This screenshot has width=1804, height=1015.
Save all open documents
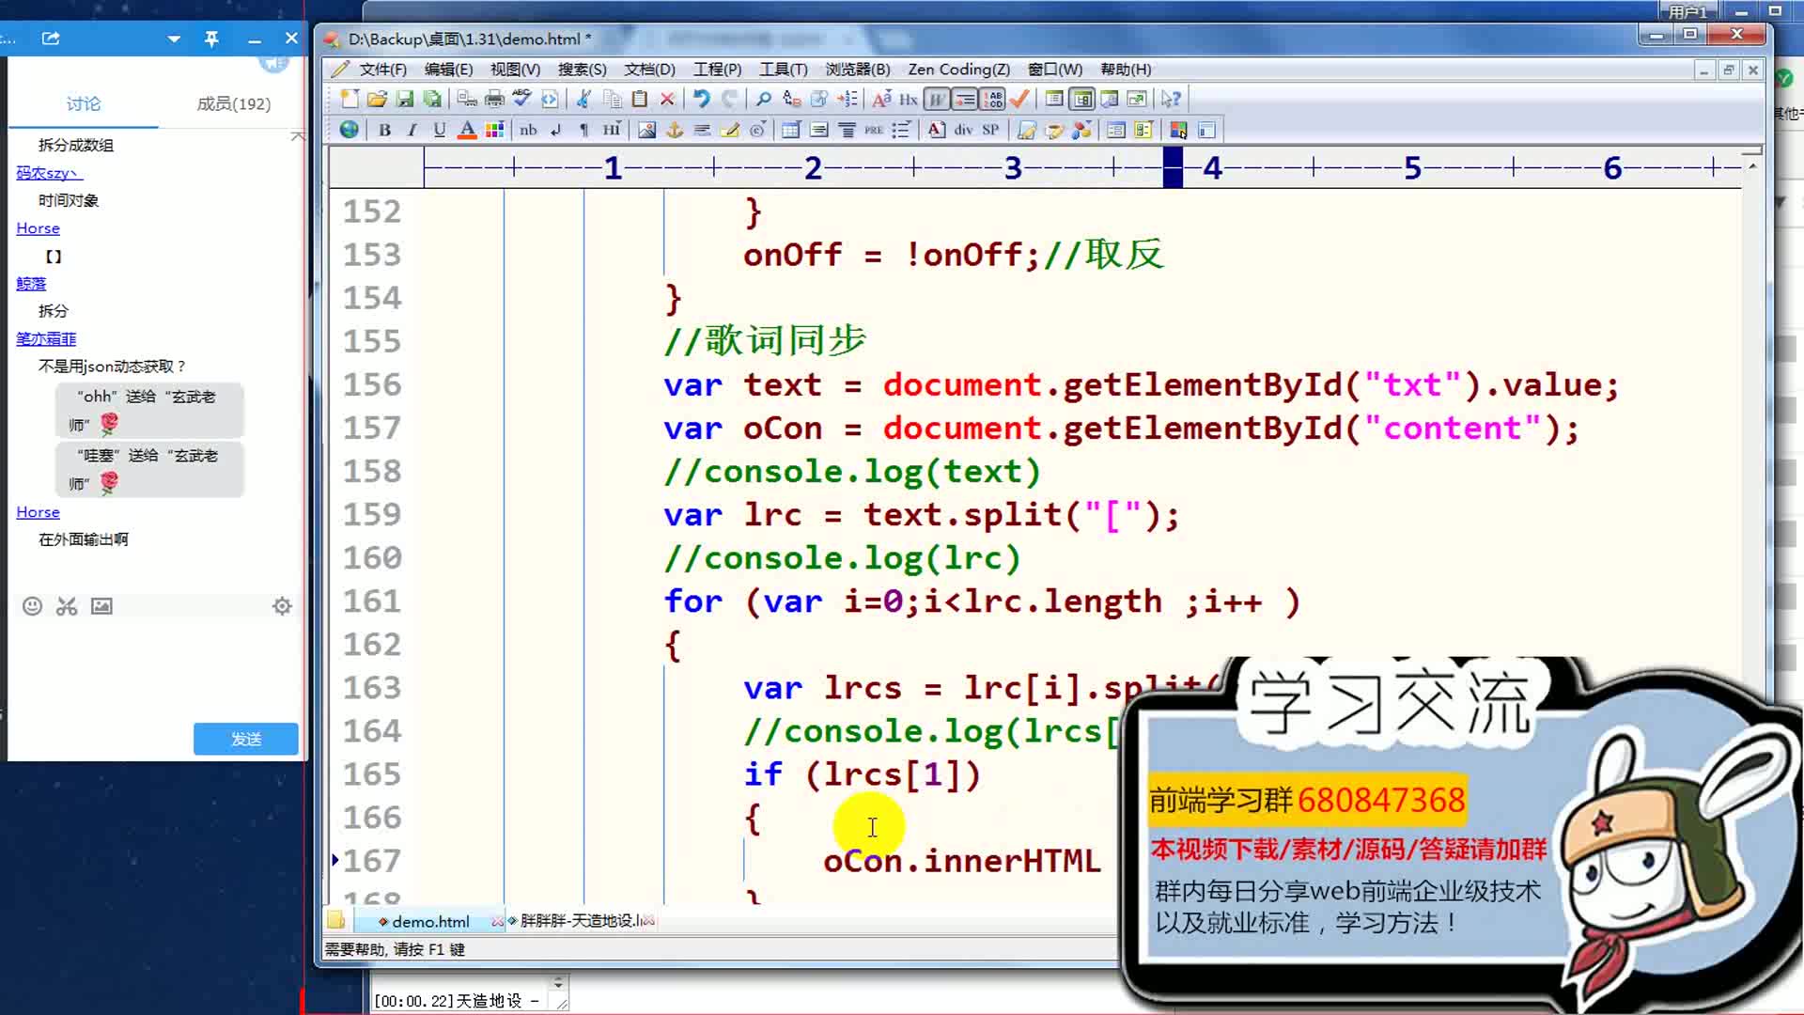tap(432, 99)
